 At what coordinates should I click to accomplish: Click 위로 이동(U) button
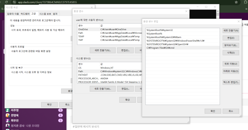coord(231,64)
